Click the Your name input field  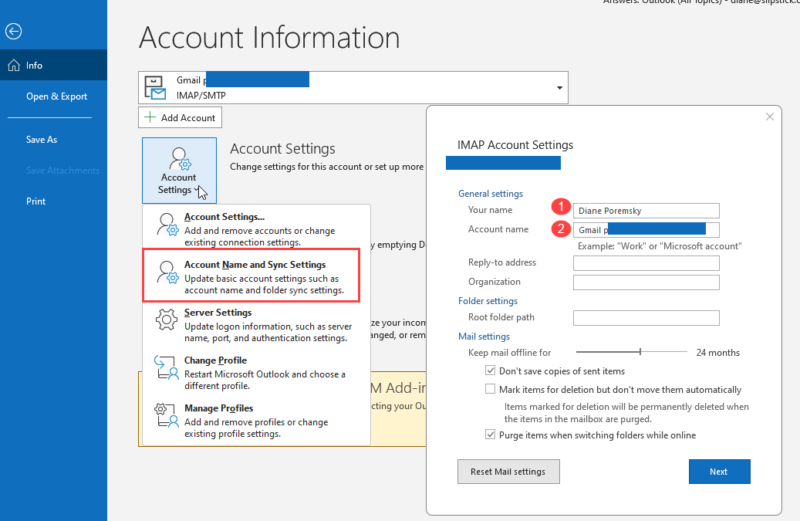[646, 211]
